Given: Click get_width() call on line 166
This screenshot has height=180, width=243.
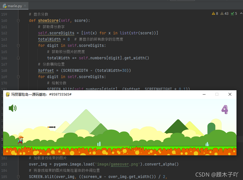Looking at the screenshot, I should [x=137, y=58].
